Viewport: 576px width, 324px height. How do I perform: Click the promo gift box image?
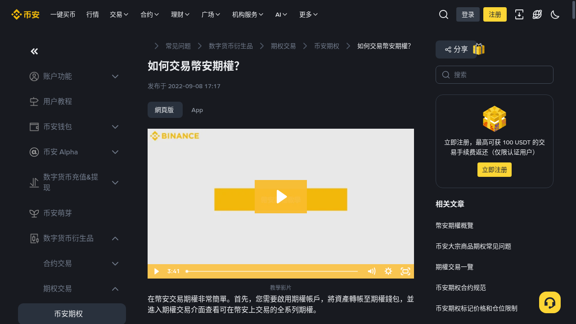[495, 119]
